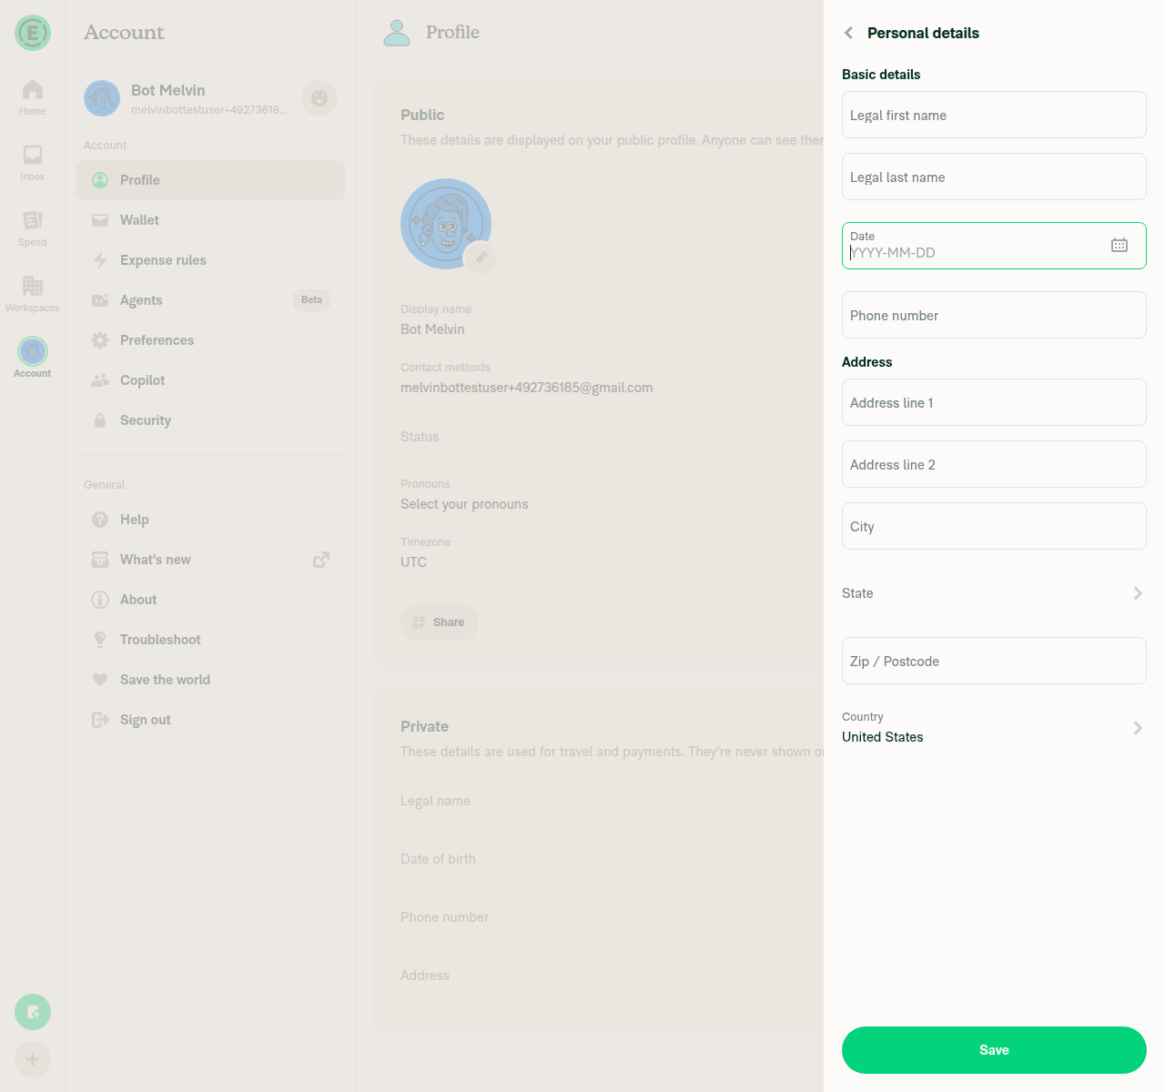Image resolution: width=1165 pixels, height=1092 pixels.
Task: Open Expense rules menu item
Action: 210,260
